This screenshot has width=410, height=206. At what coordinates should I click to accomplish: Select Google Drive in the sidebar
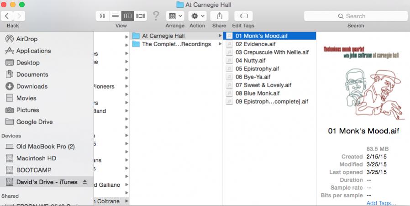[x=34, y=122]
